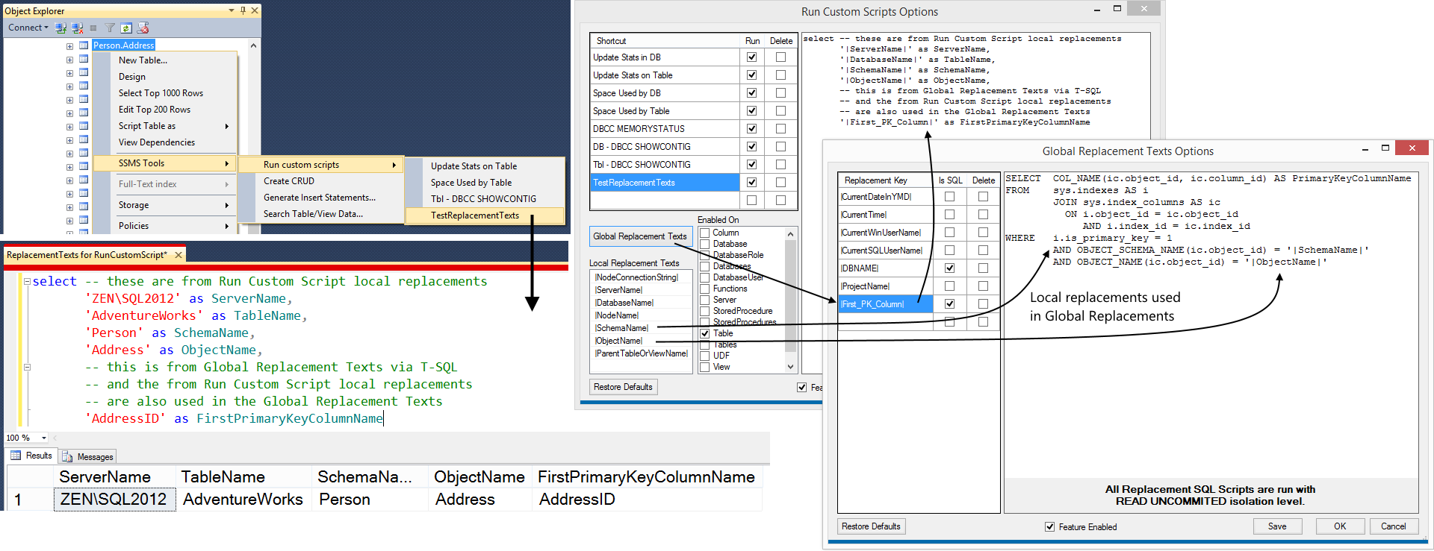Open Object Explorer window position dropdown arrow

point(232,10)
